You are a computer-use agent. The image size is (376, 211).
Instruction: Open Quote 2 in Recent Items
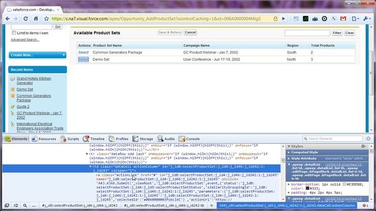tap(23, 107)
